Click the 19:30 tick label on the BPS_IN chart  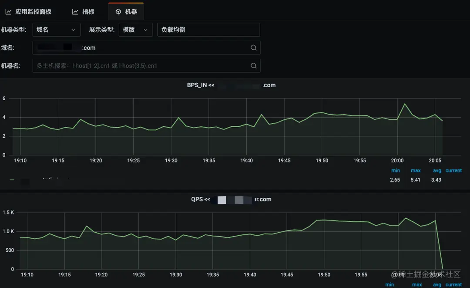pos(171,160)
